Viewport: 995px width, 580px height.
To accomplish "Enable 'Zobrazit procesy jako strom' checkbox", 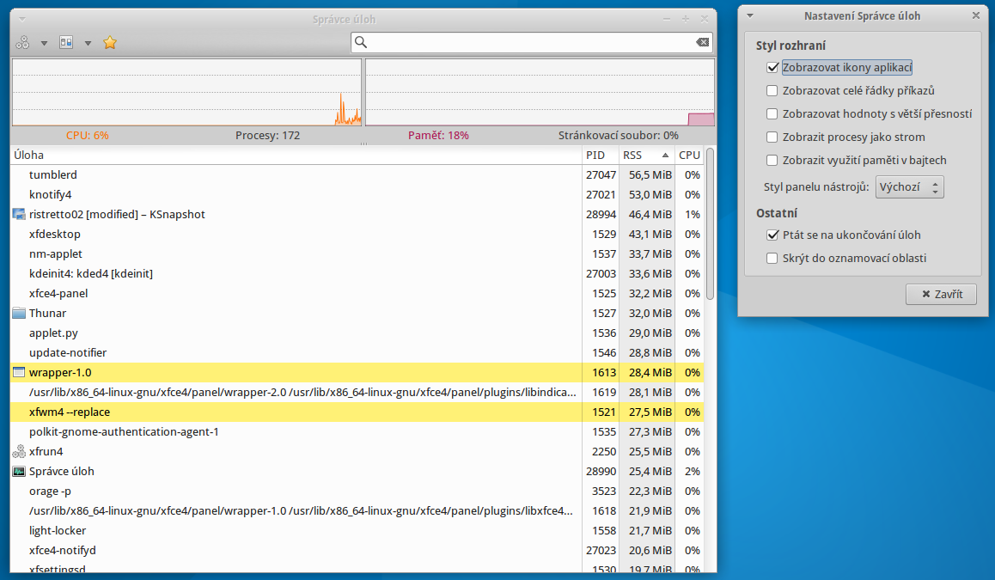I will (x=772, y=137).
